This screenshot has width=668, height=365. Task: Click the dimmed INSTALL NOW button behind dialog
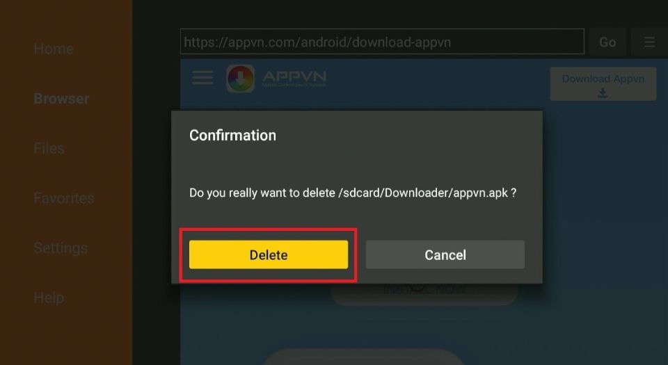tap(424, 293)
